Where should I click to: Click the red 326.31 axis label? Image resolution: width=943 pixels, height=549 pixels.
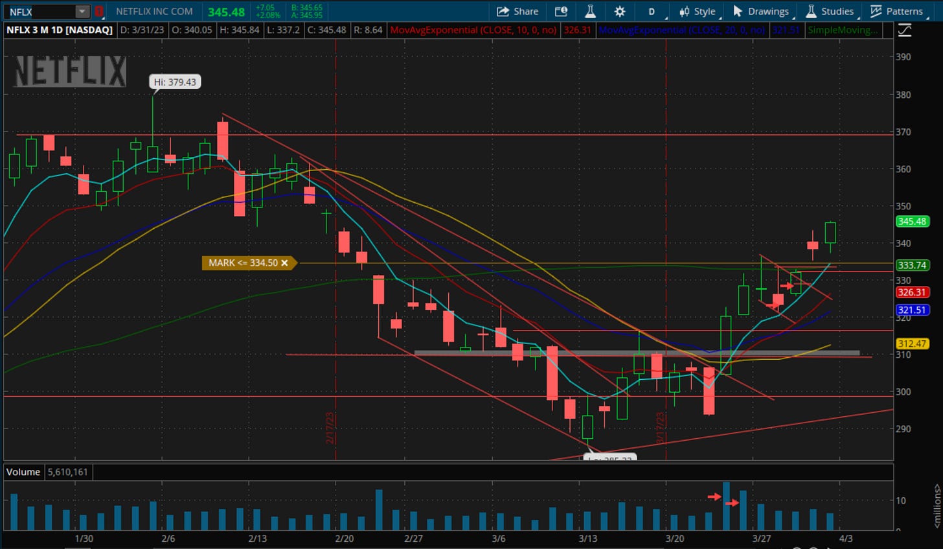(x=912, y=292)
